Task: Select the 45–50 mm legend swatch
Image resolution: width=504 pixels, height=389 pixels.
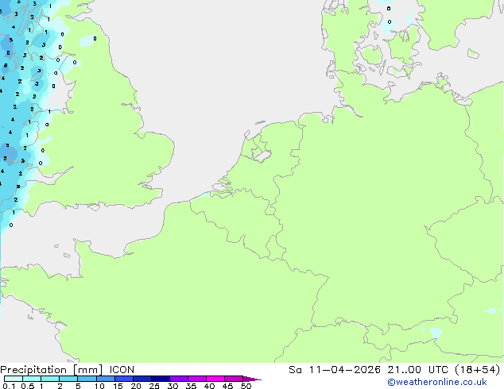Action: [x=234, y=379]
